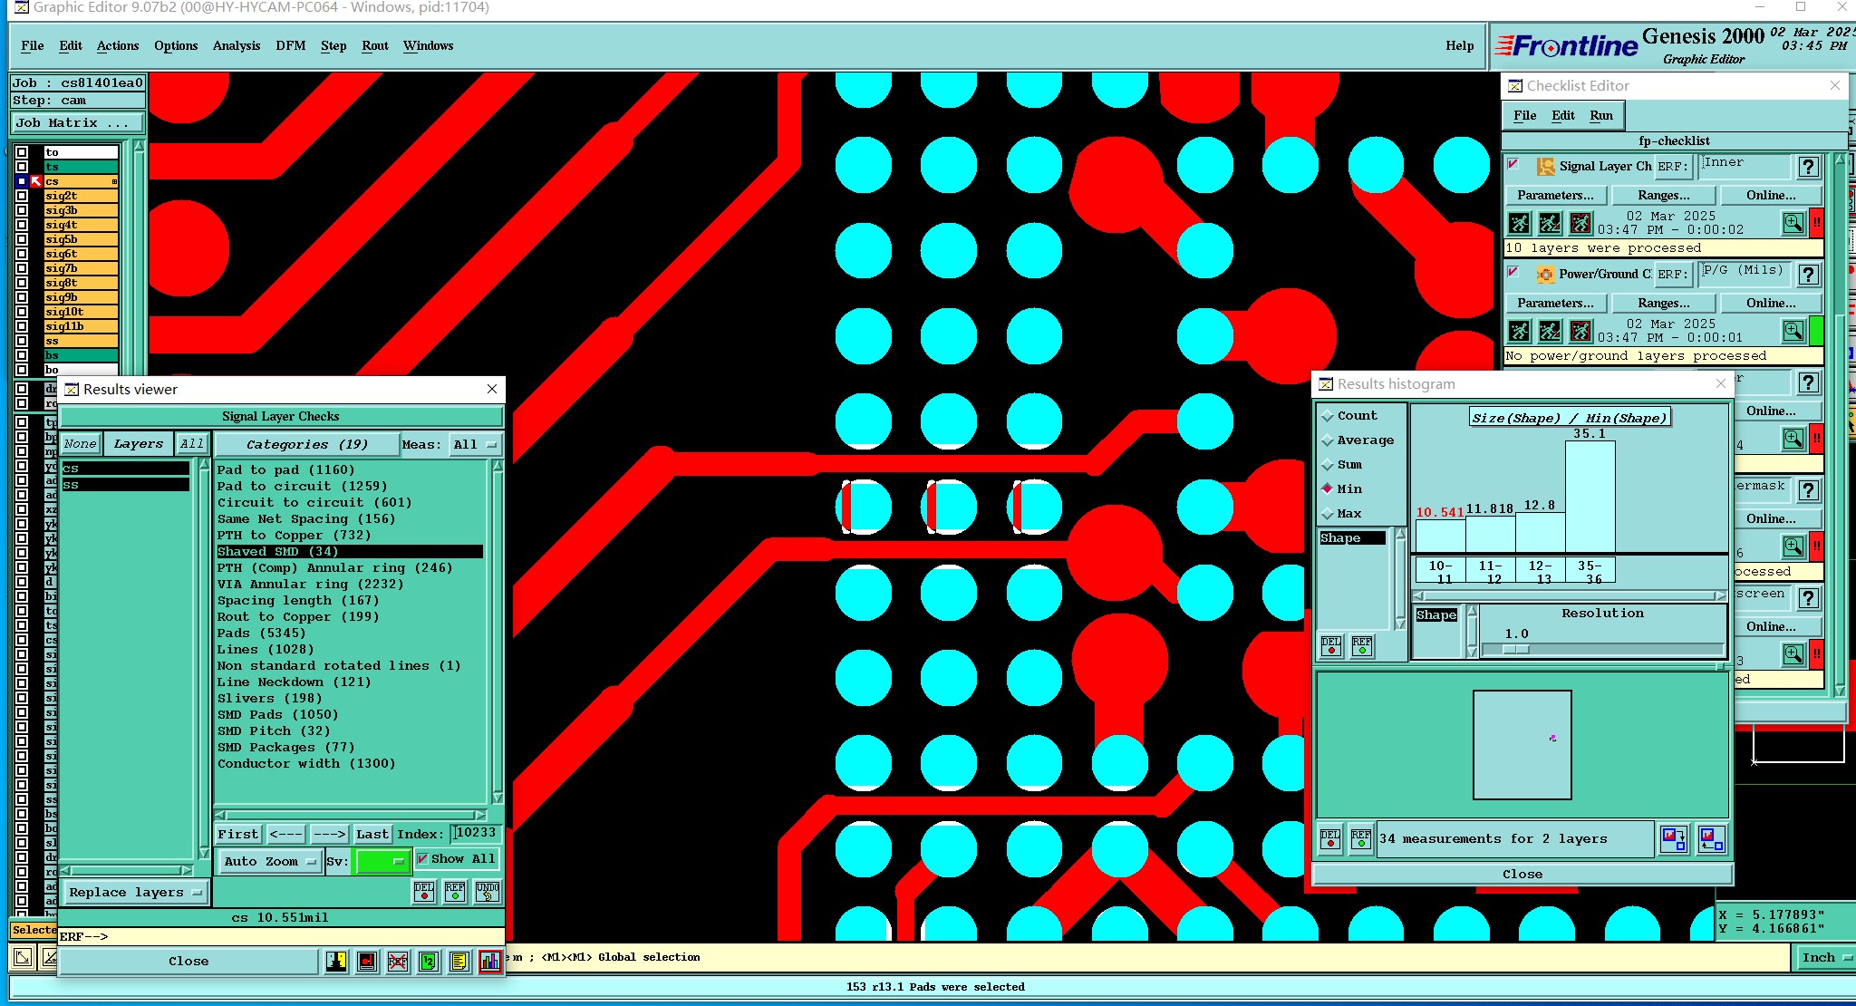1856x1006 pixels.
Task: Click the green numbered-page icon
Action: tap(429, 962)
